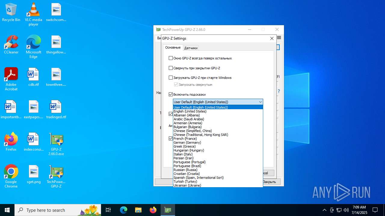Toggle 'Свернуть при закрытии GPU-Z' checkbox
The width and height of the screenshot is (385, 216).
pyautogui.click(x=171, y=68)
